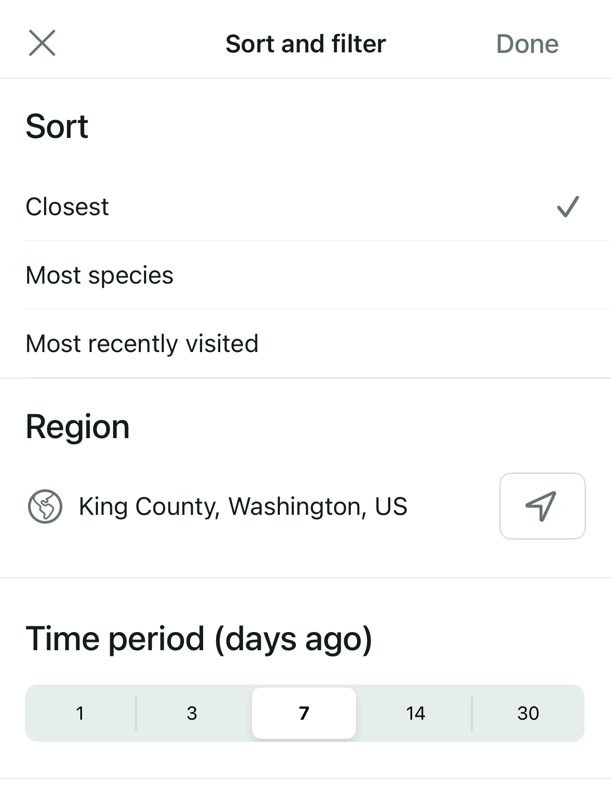
Task: Select the 7 days segment
Action: tap(304, 713)
